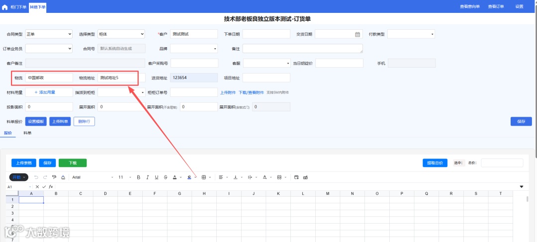Switch to 其他下单 tab
Screen dimensions: 537x242
click(37, 6)
